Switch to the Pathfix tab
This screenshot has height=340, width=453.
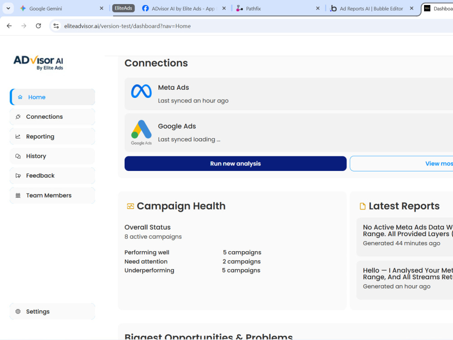point(278,8)
